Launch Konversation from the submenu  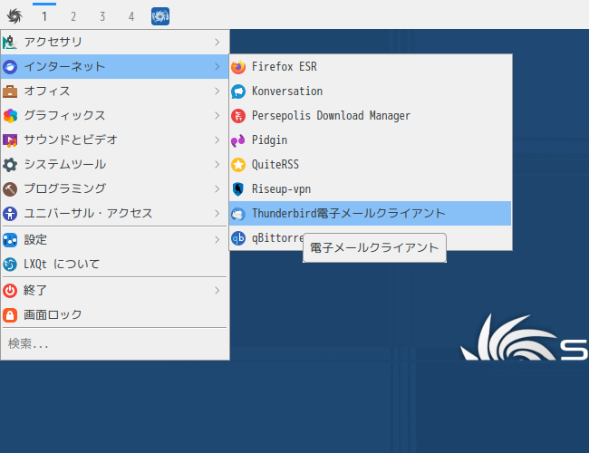(x=371, y=92)
